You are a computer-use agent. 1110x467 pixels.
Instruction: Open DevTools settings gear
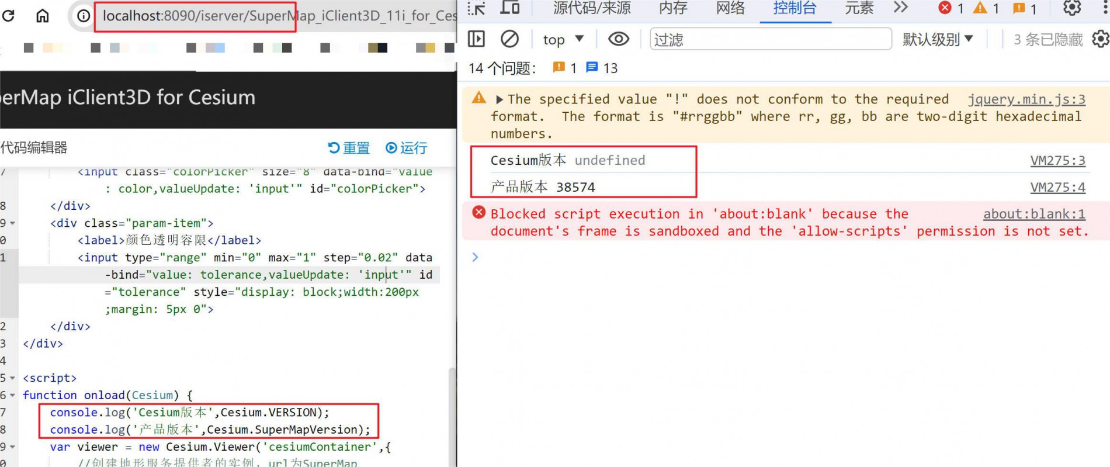point(1071,8)
